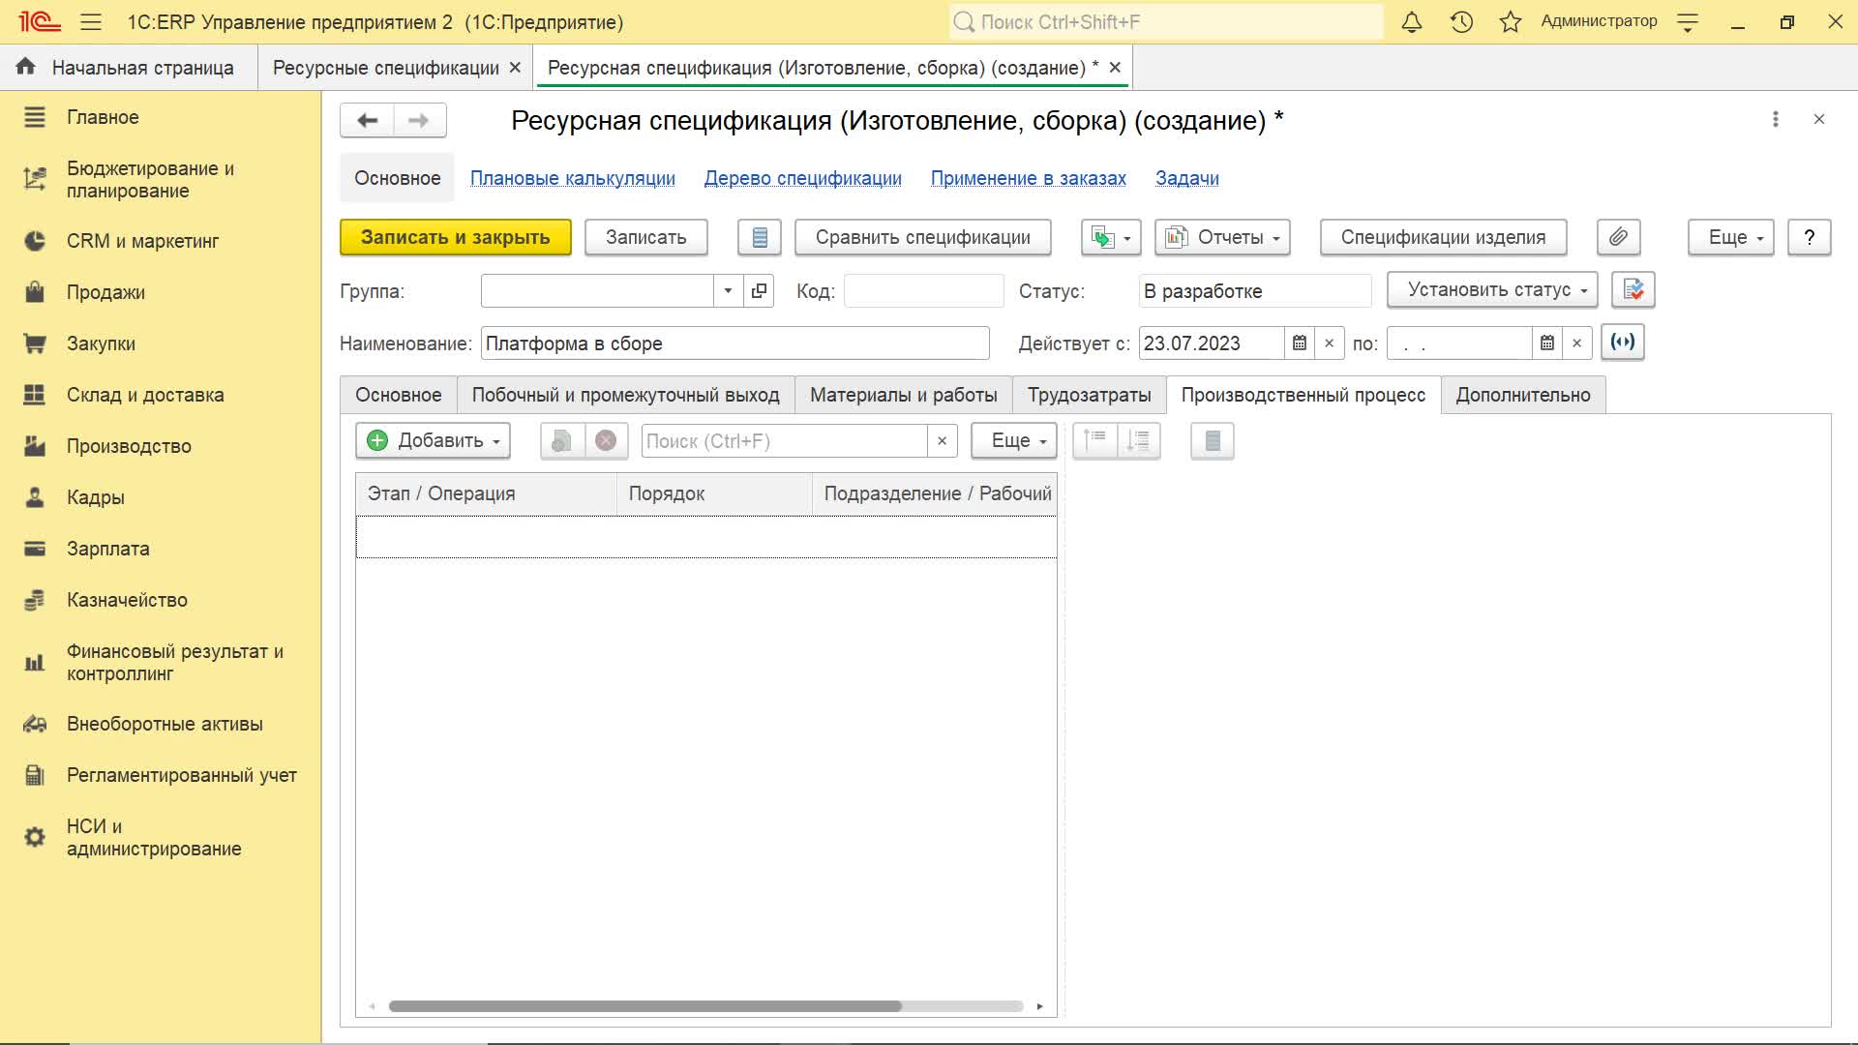This screenshot has height=1045, width=1858.
Task: Focus the Наименование input field
Action: coord(734,343)
